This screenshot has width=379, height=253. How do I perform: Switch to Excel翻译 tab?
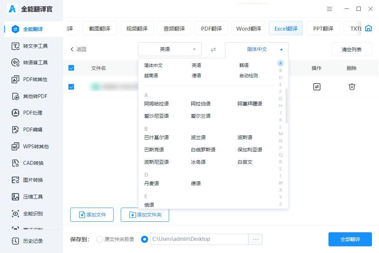(x=286, y=28)
